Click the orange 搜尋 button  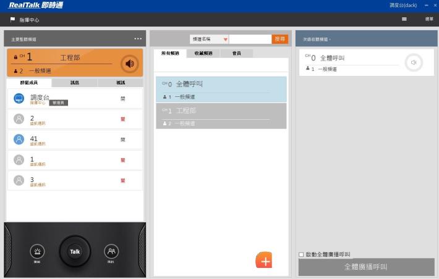(279, 39)
